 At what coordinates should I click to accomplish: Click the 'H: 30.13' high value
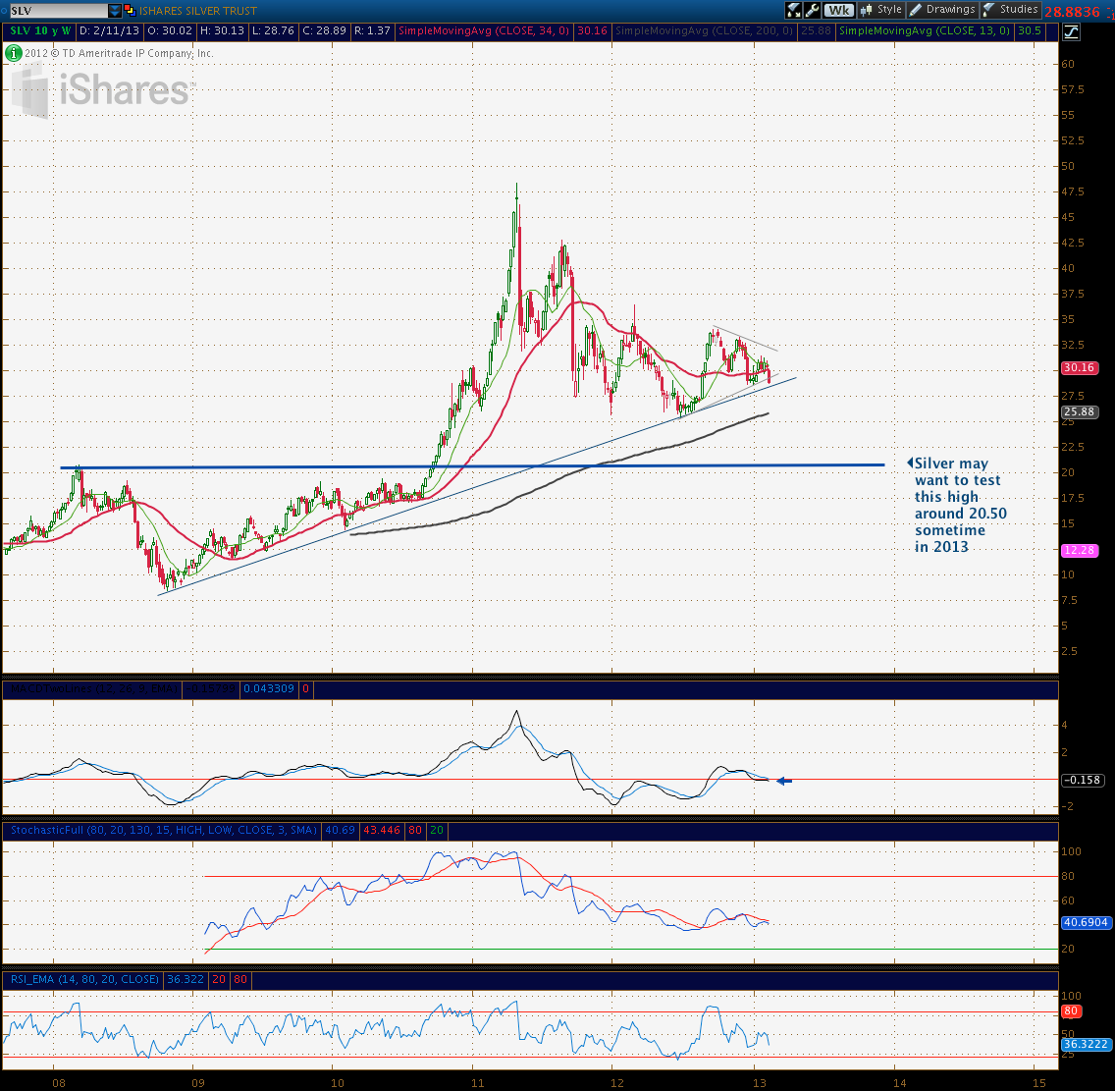click(222, 30)
